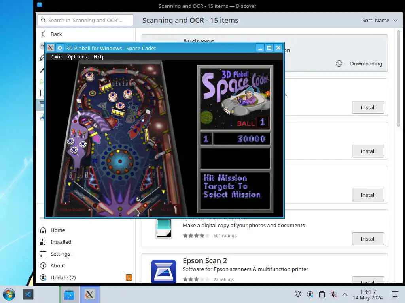
Task: Open the updates tray icon
Action: pyautogui.click(x=310, y=294)
